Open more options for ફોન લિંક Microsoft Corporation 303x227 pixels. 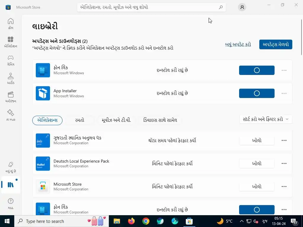coord(284,210)
